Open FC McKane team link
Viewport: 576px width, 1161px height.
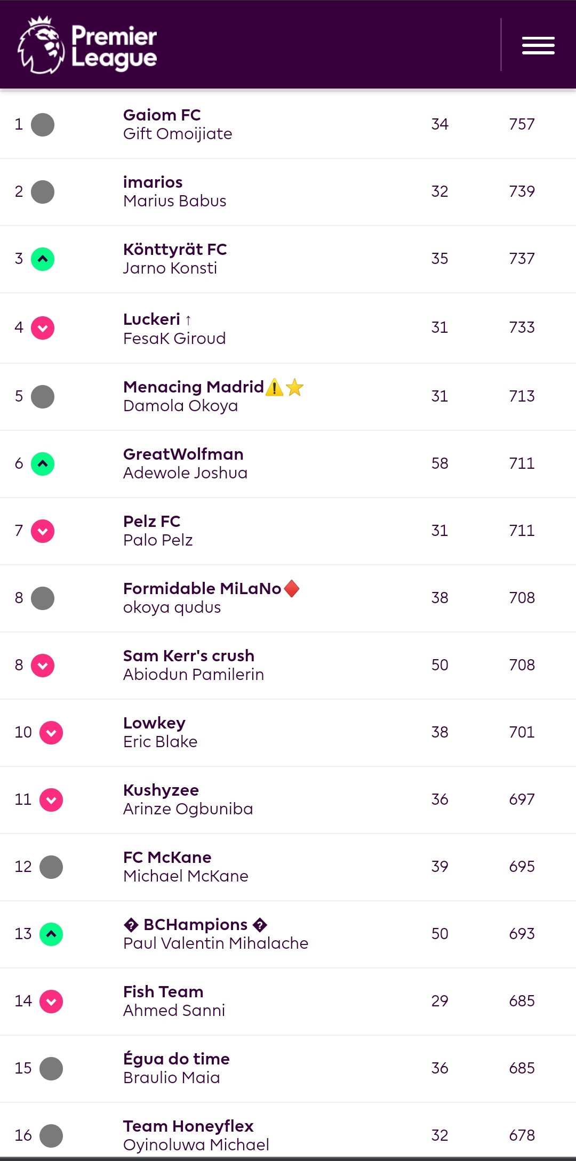[x=167, y=857]
